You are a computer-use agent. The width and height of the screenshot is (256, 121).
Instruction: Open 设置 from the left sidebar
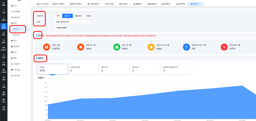[x=3, y=86]
